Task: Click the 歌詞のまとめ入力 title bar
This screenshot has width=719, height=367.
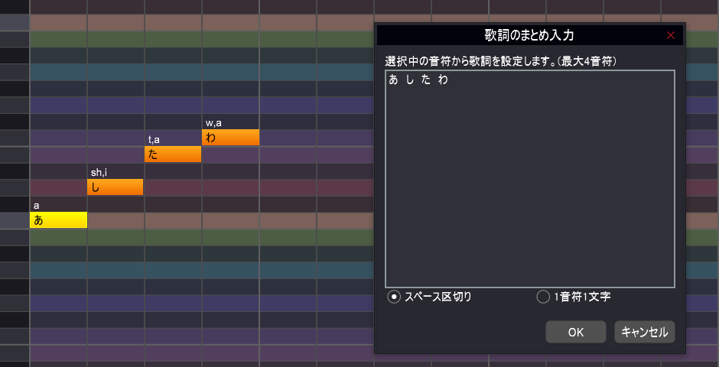Action: 529,35
